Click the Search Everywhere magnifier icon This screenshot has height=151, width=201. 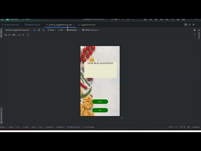172,20
